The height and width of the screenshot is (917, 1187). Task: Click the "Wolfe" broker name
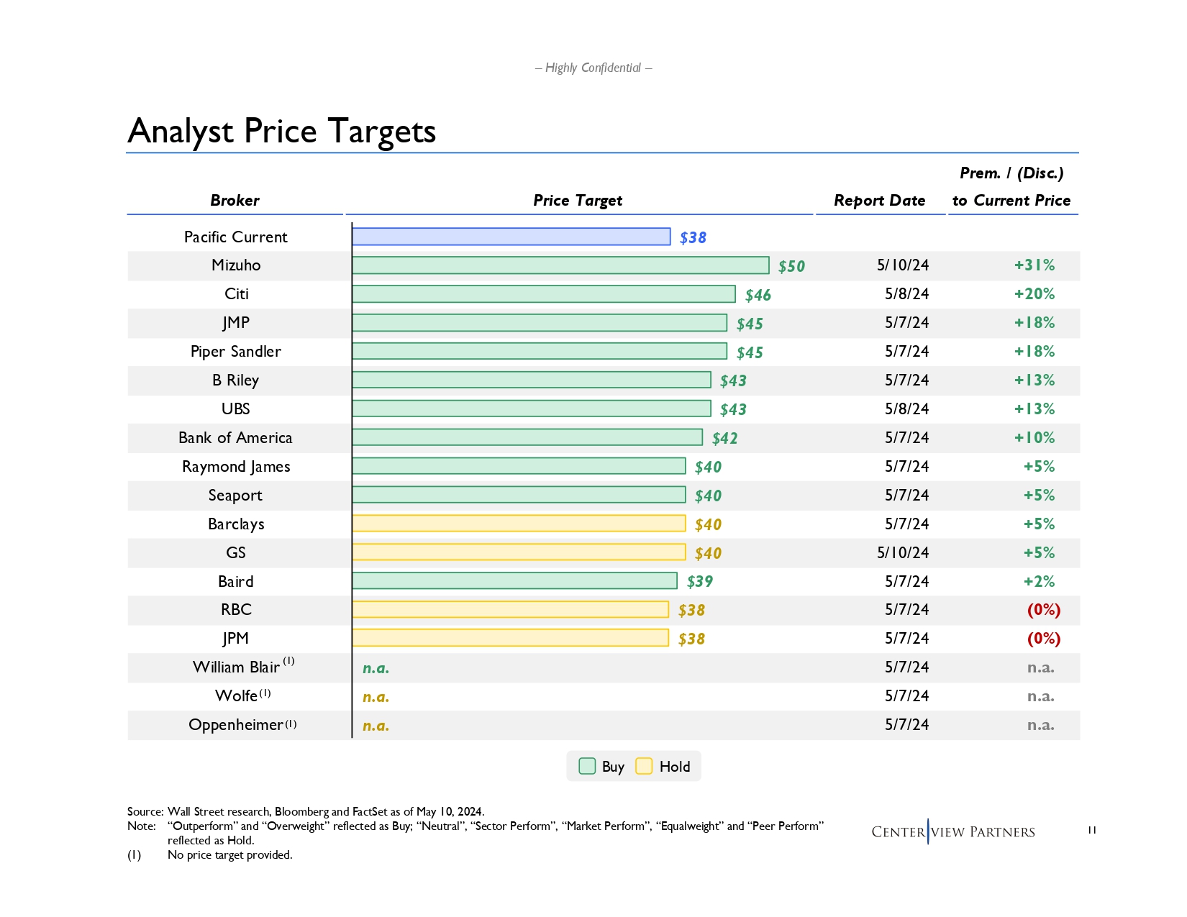coord(236,696)
